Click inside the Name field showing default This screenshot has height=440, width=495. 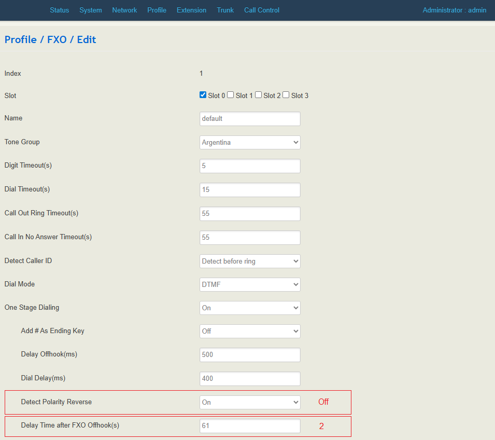click(x=250, y=119)
